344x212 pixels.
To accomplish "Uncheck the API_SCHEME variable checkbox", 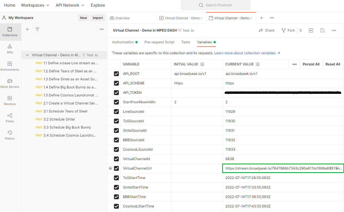I will [x=116, y=83].
